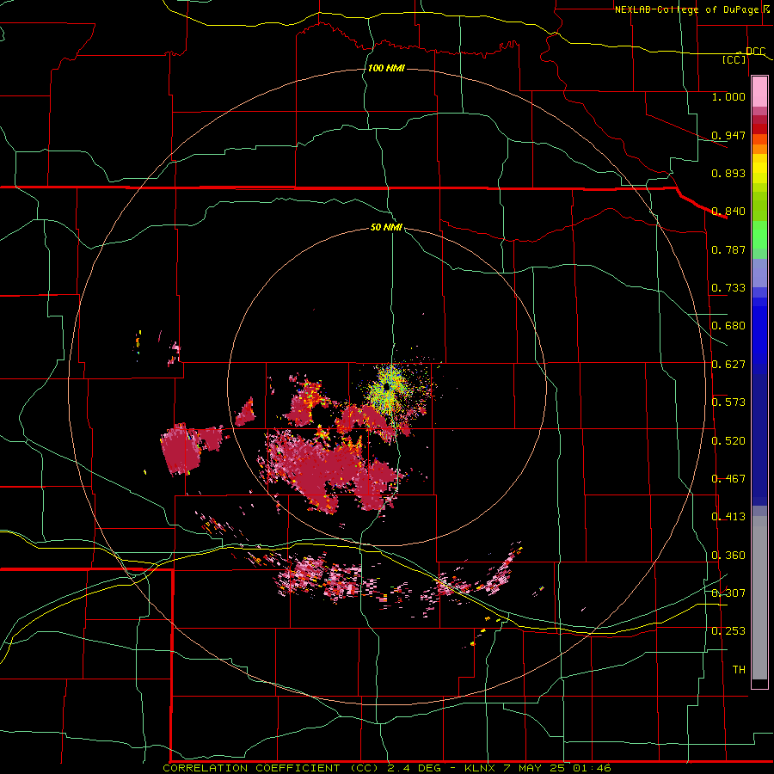The height and width of the screenshot is (774, 774).
Task: Click the radar site center dot
Action: (x=386, y=386)
